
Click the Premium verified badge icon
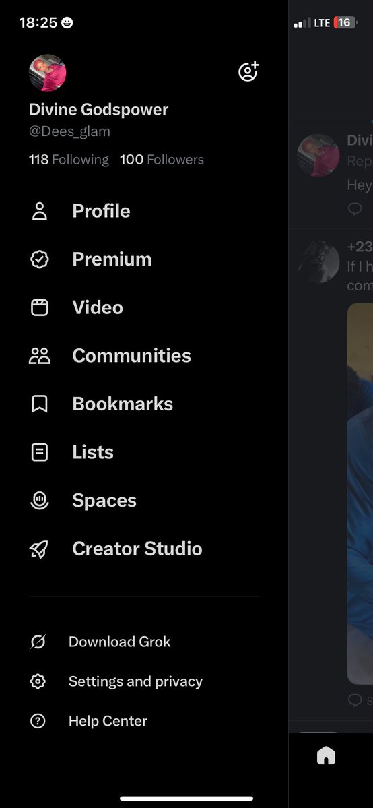(40, 259)
